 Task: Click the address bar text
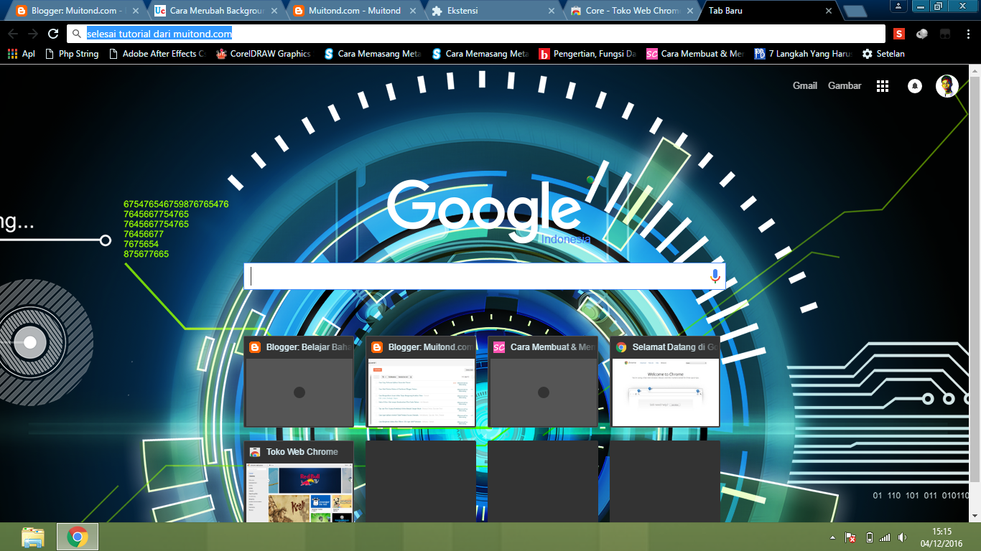click(159, 34)
